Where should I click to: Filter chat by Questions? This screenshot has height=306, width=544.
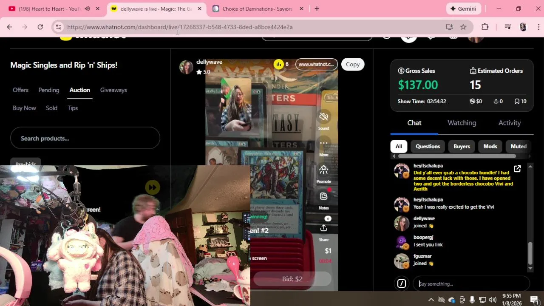click(428, 146)
